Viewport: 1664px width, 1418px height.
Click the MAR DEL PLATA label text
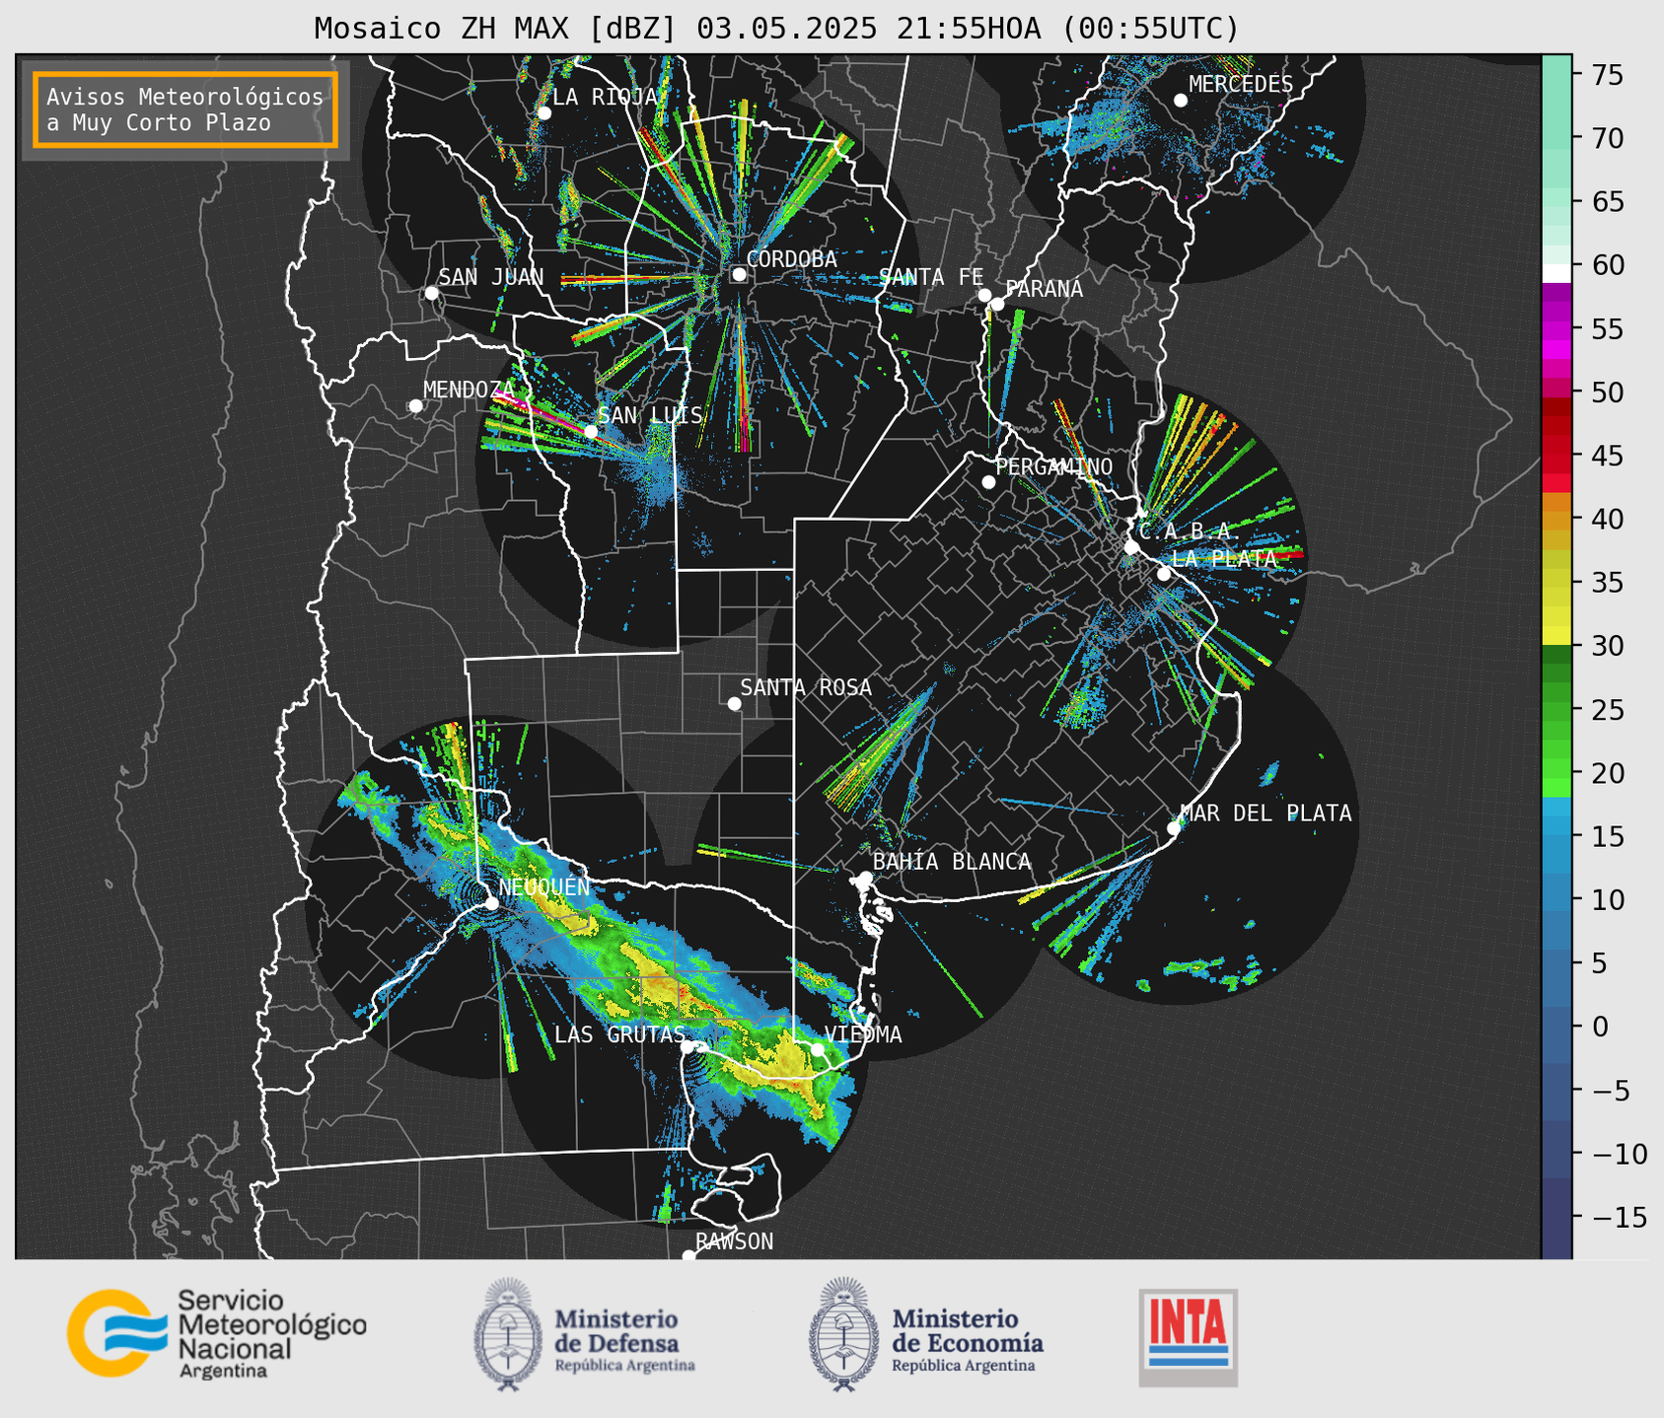point(1266,814)
